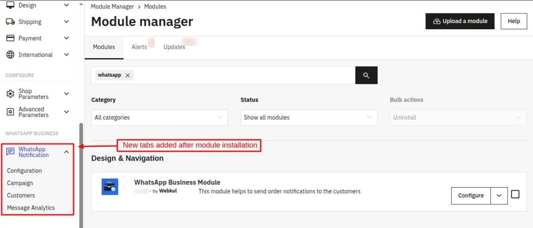The image size is (533, 228).
Task: Click the Payment sidebar label
Action: 30,38
